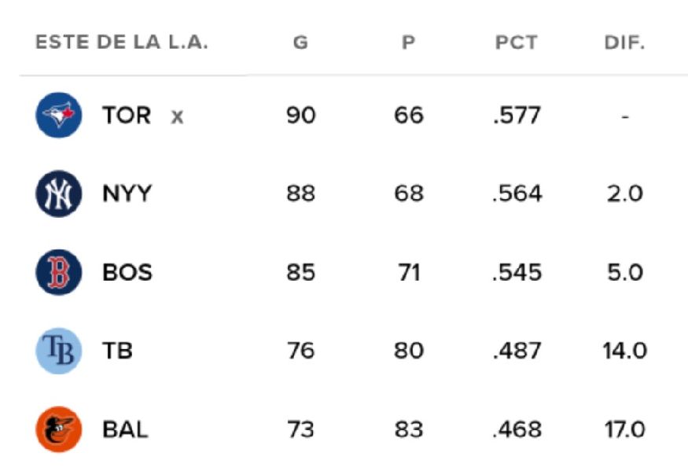This screenshot has width=688, height=475.
Task: Open the BAL team link
Action: coord(125,429)
